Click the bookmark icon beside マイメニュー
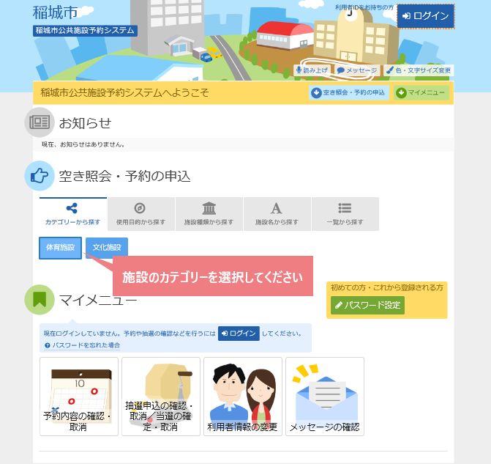This screenshot has height=464, width=491. pos(40,300)
